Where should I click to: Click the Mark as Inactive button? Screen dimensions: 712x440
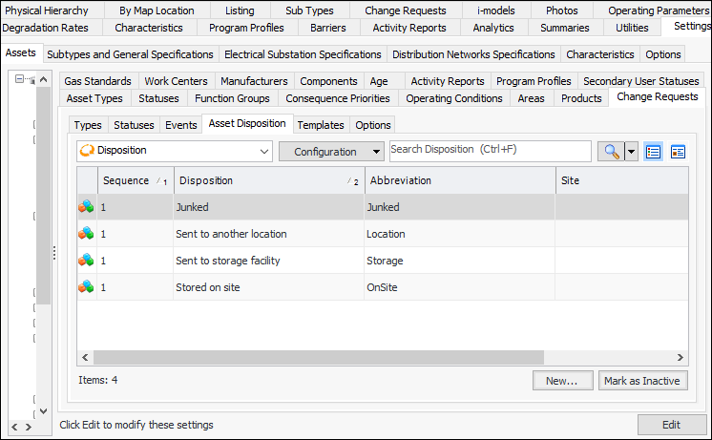[x=642, y=381]
